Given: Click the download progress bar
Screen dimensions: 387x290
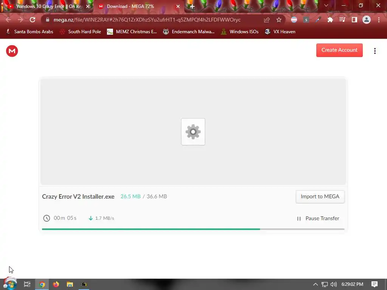Looking at the screenshot, I should point(193,229).
